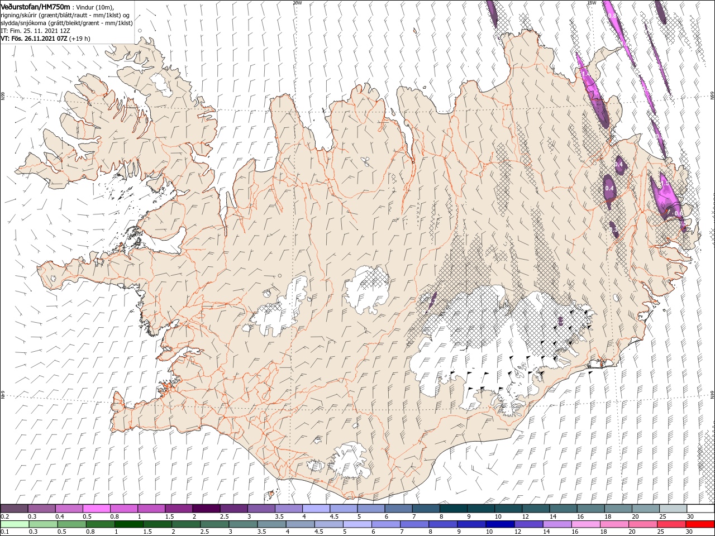Click the light lavender swatch labeled 4 in upper legend

pyautogui.click(x=316, y=508)
